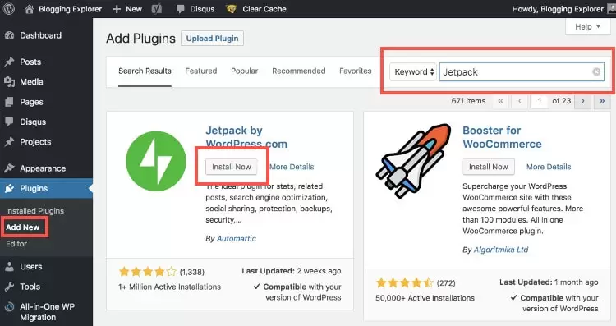Click the '50,000+ Active Installations' text
Image resolution: width=616 pixels, height=326 pixels.
[425, 298]
